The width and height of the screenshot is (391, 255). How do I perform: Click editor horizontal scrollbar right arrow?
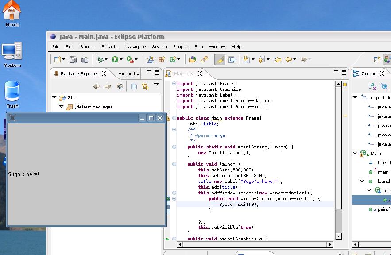click(330, 244)
